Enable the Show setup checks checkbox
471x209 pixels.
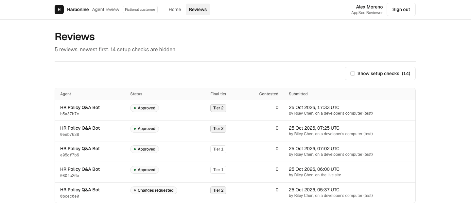coord(353,73)
